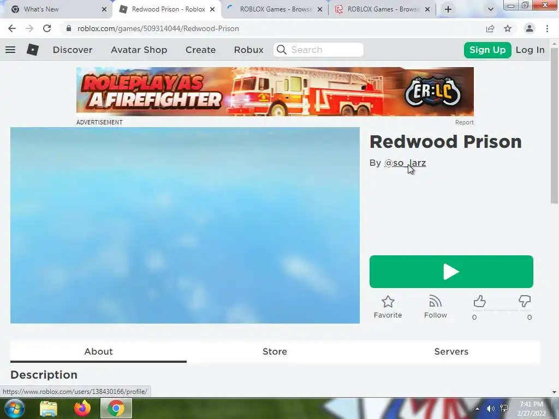The width and height of the screenshot is (559, 419).
Task: Give the game a thumbs up
Action: (479, 301)
